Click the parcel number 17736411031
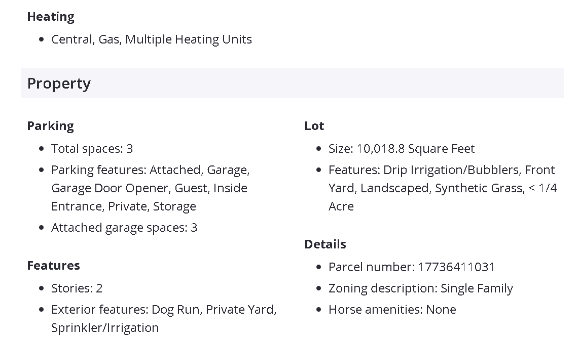 point(456,267)
